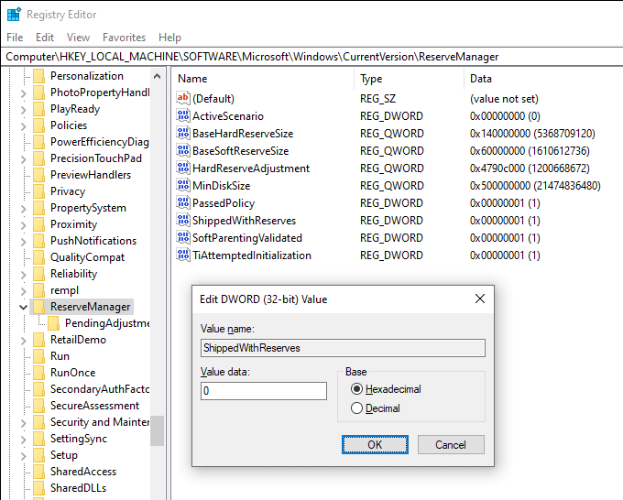
Task: Click the 0x140000000 (5368709120) data value
Action: coord(532,133)
